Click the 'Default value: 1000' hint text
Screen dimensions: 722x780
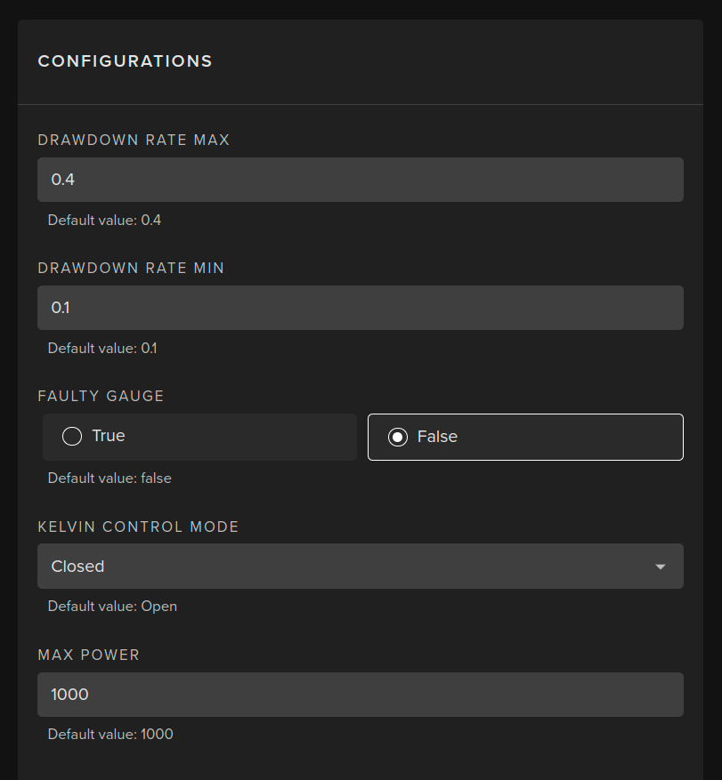pyautogui.click(x=110, y=735)
